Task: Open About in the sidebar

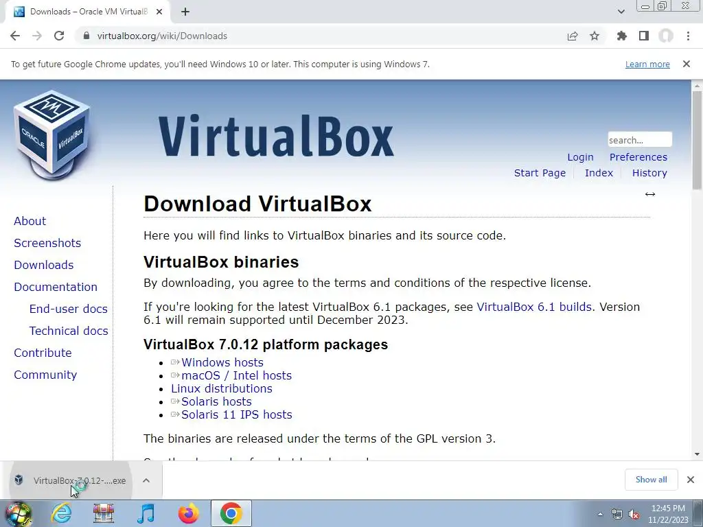Action: click(x=30, y=221)
